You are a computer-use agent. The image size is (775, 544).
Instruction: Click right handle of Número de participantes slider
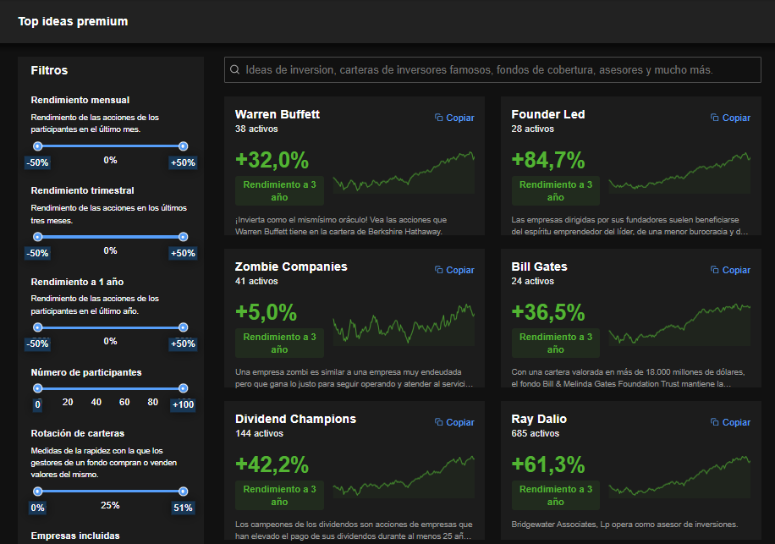pyautogui.click(x=183, y=387)
